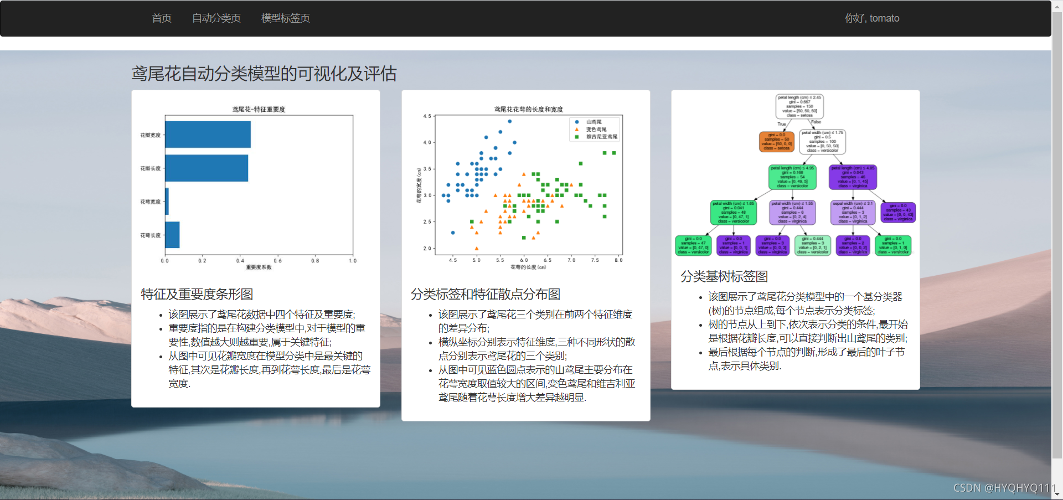Click the 花瓣宽度 bar in the importance chart
Viewport: 1063px width, 500px height.
[x=208, y=133]
